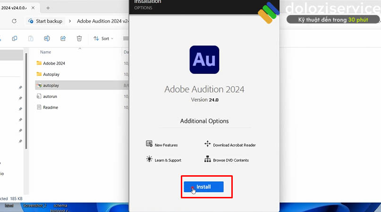Open the Autoplay folder in Explorer
Image resolution: width=381 pixels, height=212 pixels.
[51, 74]
